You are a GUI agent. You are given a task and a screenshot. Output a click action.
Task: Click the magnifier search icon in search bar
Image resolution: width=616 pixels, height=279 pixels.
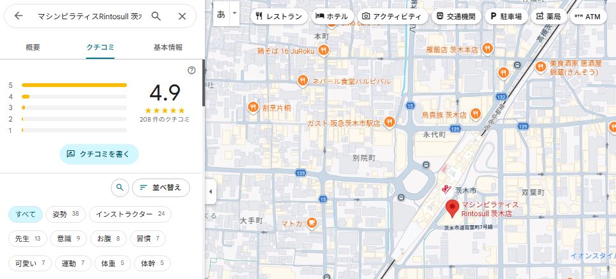tap(156, 16)
